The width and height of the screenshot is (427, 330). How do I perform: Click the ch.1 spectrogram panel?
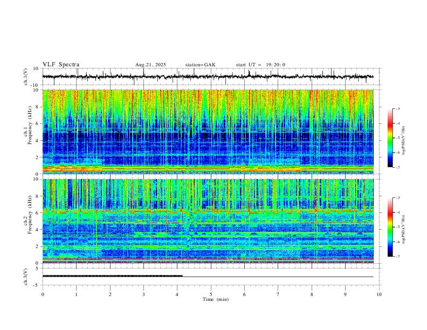(x=208, y=132)
